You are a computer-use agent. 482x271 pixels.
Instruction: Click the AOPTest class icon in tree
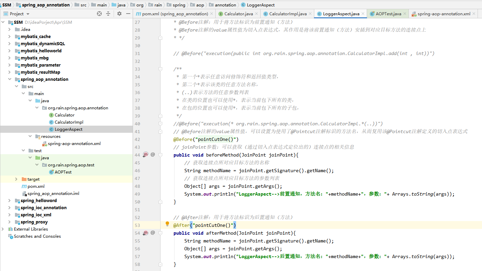point(51,172)
